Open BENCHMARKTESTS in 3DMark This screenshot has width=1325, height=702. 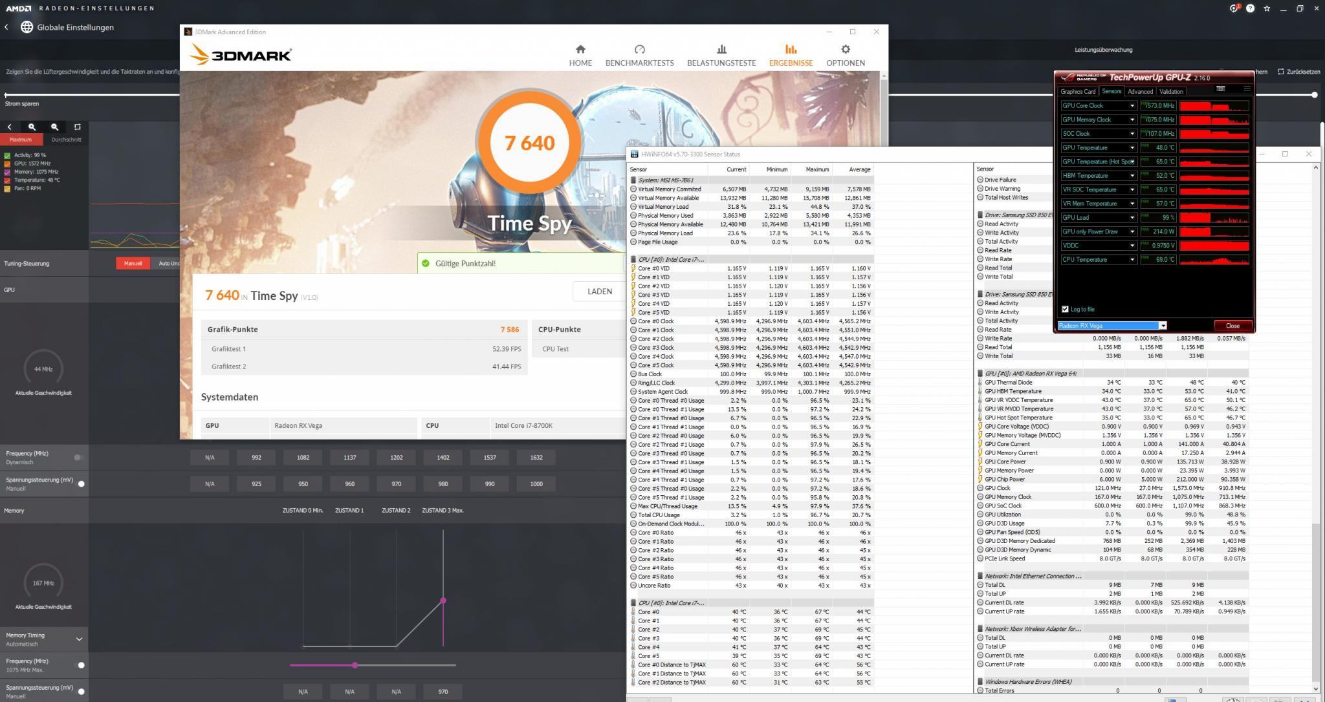(x=639, y=56)
